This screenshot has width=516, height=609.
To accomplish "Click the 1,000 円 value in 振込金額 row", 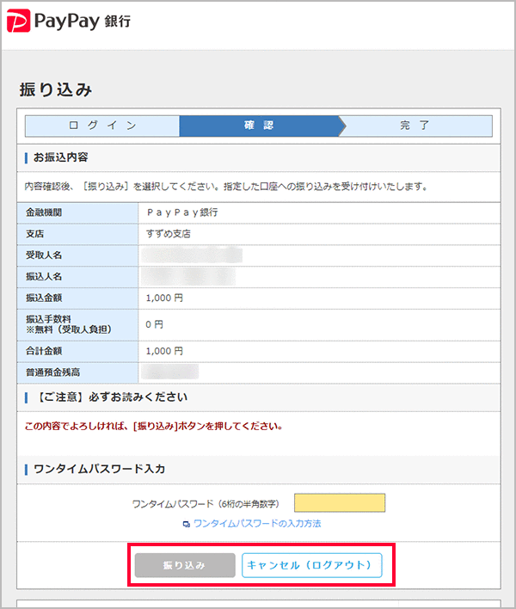I will click(164, 298).
